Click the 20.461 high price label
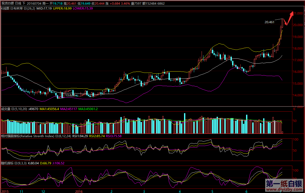Viewport: 305px width, 193px height. [269, 22]
